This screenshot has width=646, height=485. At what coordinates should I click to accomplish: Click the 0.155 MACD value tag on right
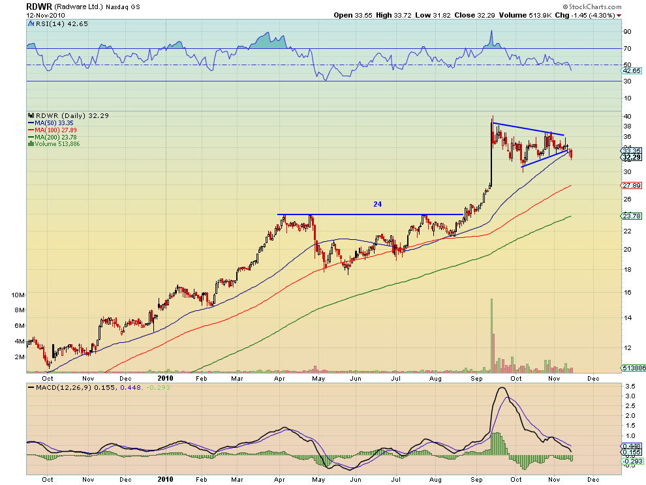coord(631,452)
